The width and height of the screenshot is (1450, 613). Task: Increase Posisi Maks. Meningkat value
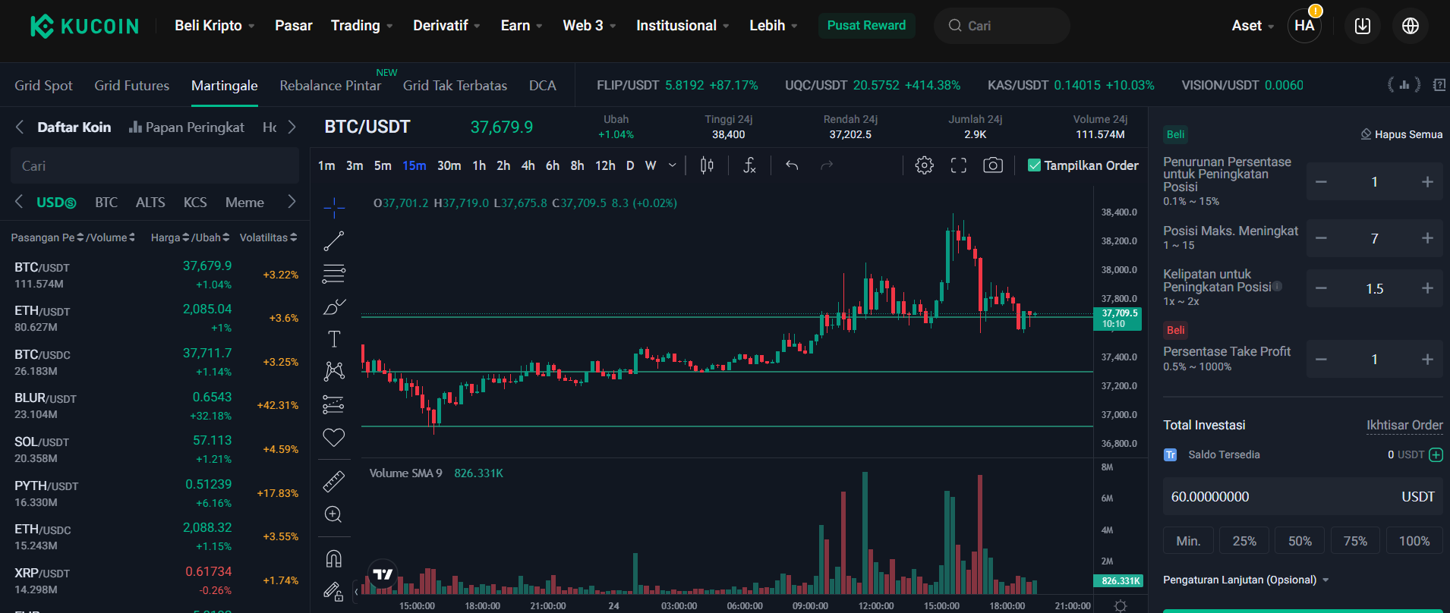(1427, 238)
